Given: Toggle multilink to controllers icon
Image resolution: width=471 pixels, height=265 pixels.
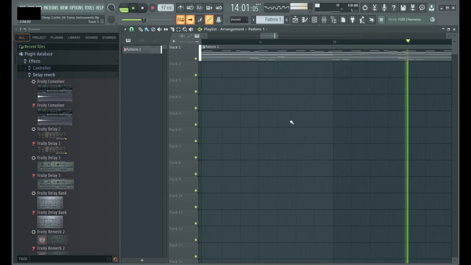Looking at the screenshot, I should coord(219,20).
